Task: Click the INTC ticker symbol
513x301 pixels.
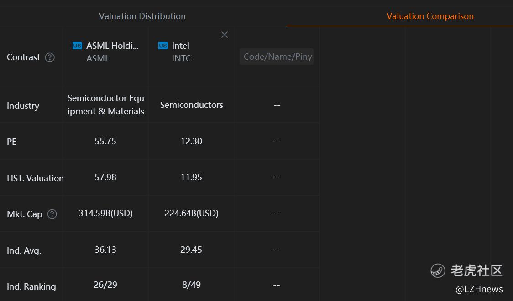Action: [x=182, y=58]
